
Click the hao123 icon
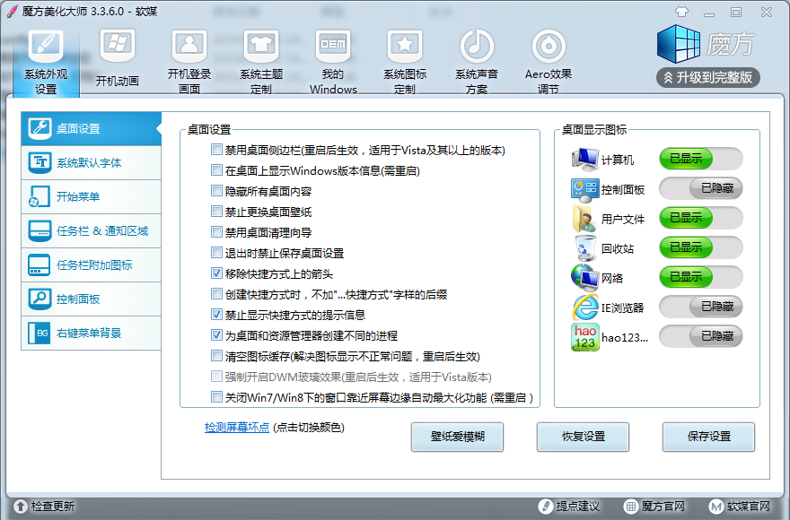click(x=585, y=337)
